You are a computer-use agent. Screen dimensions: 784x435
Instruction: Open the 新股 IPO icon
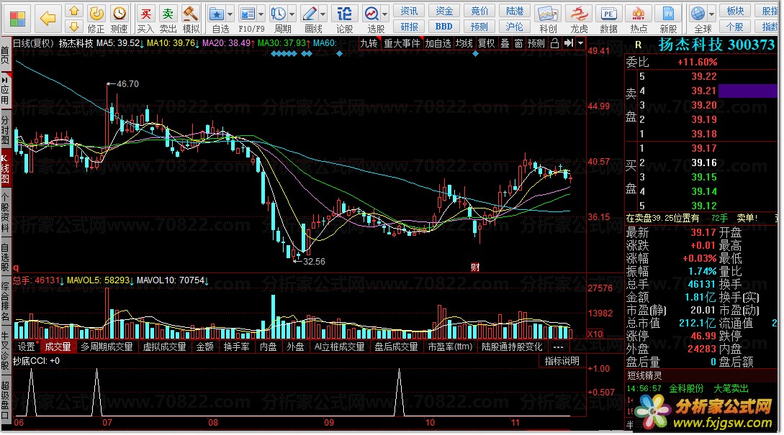tap(669, 19)
